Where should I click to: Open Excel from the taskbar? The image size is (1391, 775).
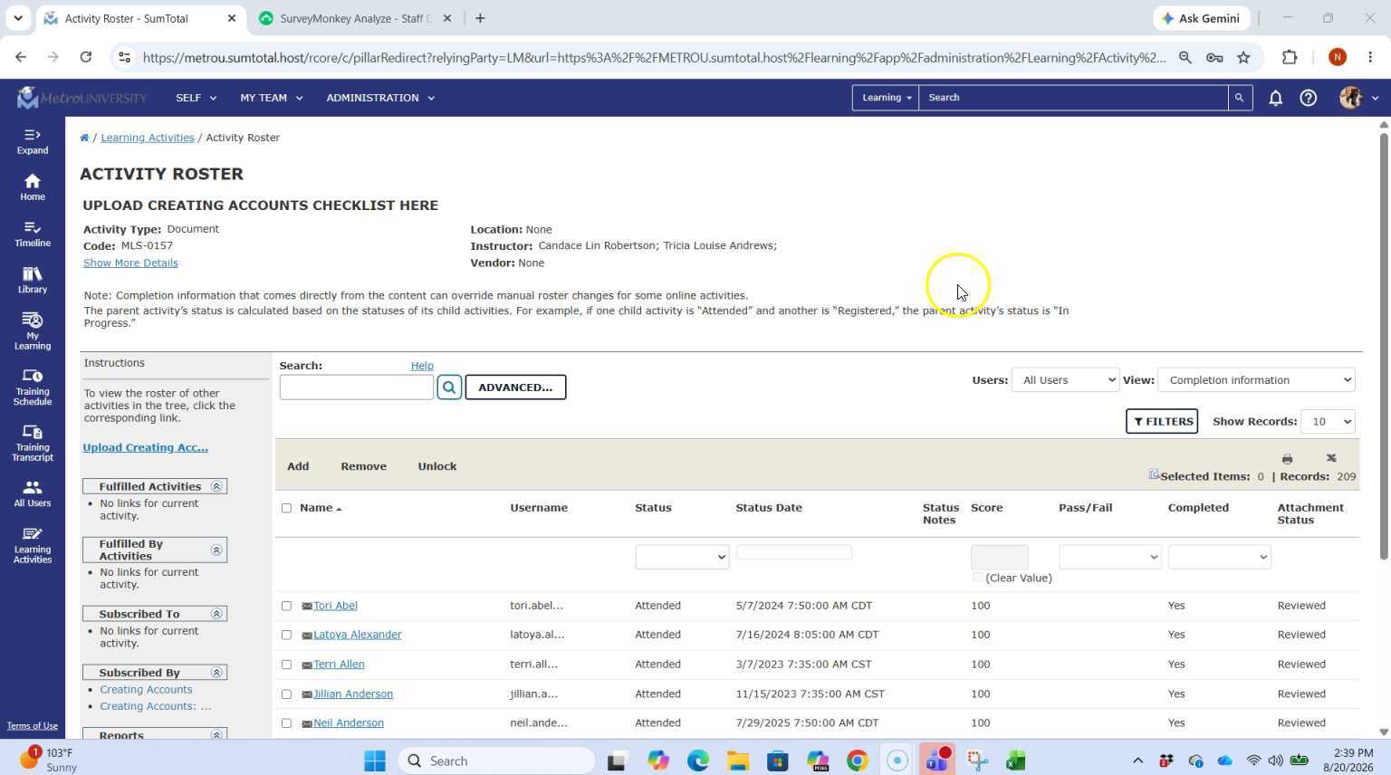(1016, 761)
